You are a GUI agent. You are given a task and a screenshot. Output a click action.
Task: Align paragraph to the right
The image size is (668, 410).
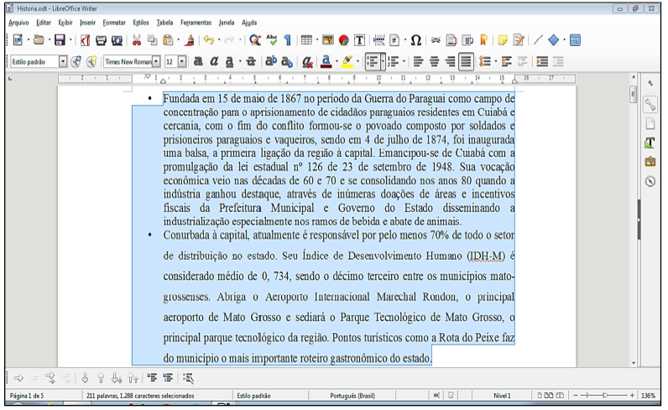click(x=450, y=62)
